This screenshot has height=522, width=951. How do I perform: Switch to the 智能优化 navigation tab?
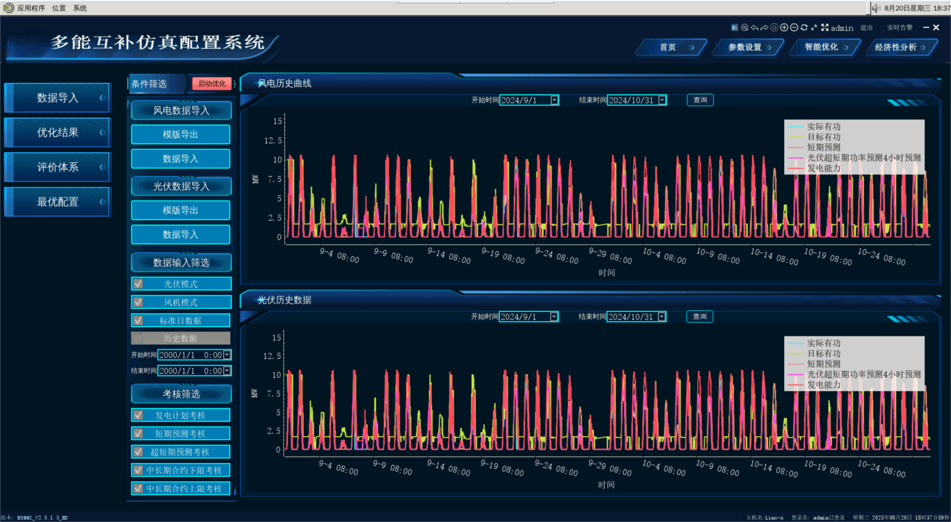pos(825,47)
